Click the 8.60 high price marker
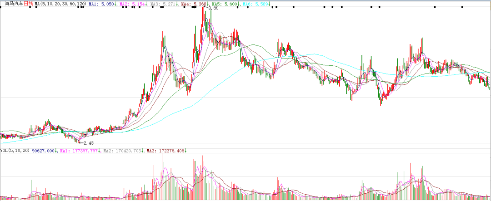This screenshot has width=491, height=201. click(213, 8)
